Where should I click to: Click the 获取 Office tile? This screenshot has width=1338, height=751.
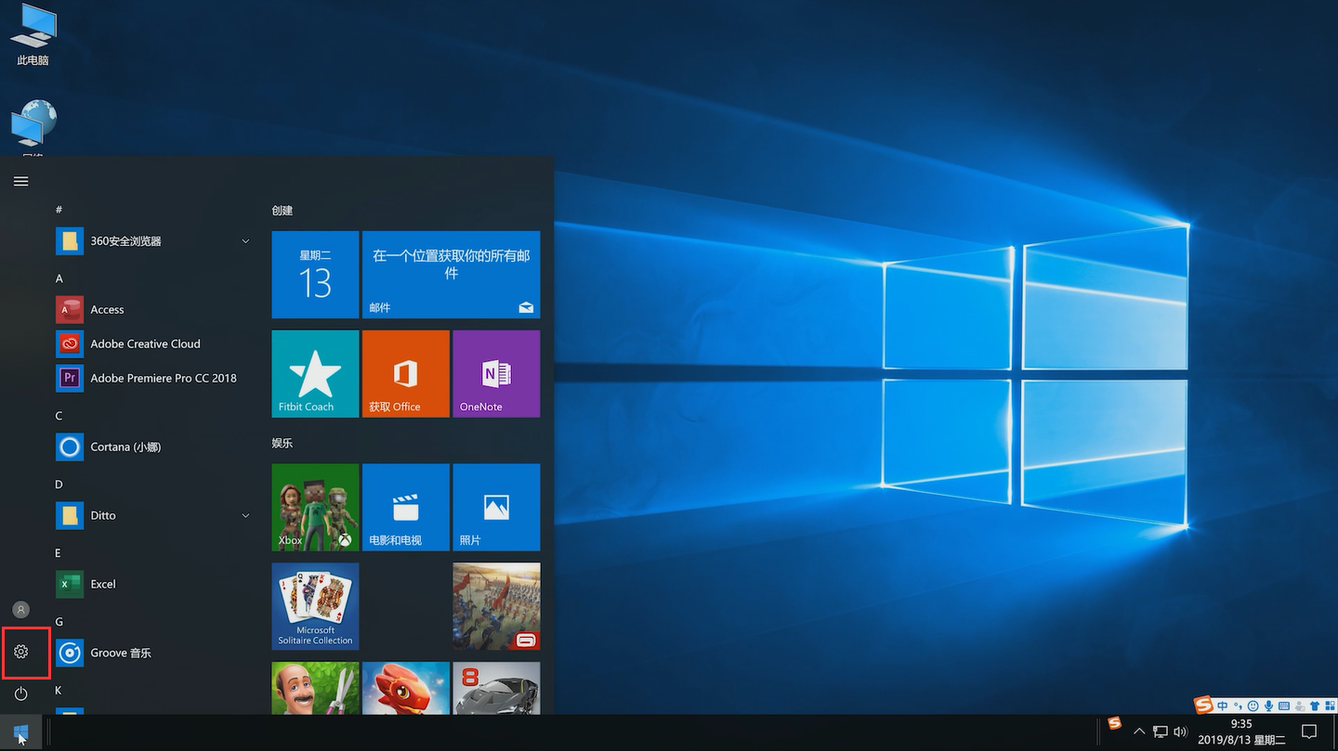(405, 373)
